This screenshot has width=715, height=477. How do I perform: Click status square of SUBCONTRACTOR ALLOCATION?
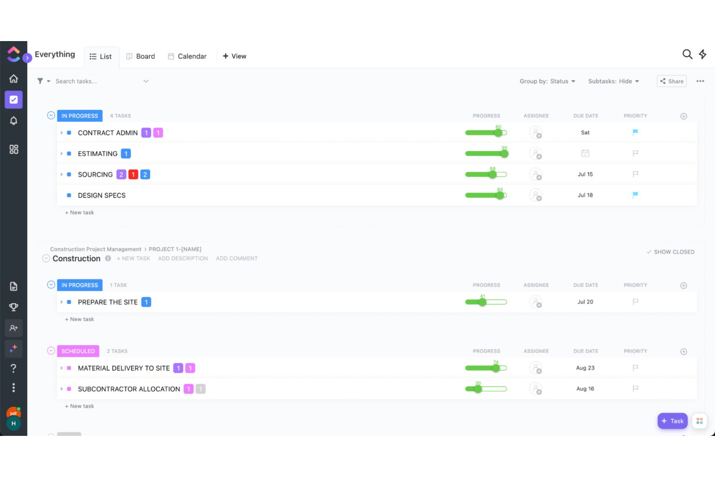(x=69, y=389)
